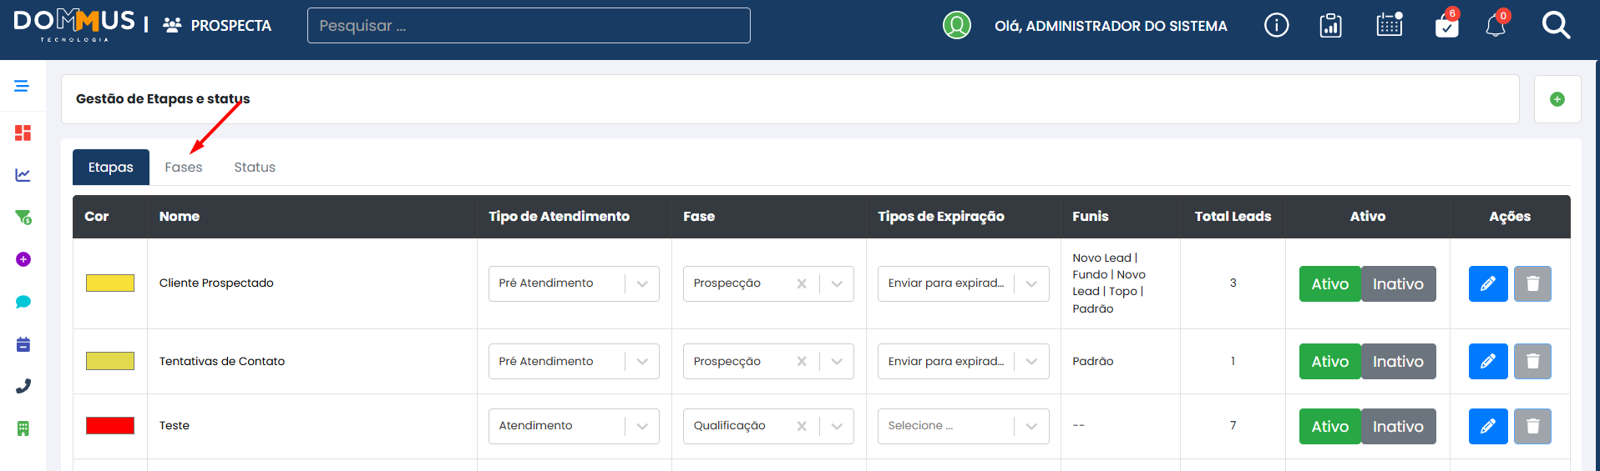The width and height of the screenshot is (1600, 471).
Task: Clear Prospecção fase for Tentativas de Contato
Action: tap(802, 361)
